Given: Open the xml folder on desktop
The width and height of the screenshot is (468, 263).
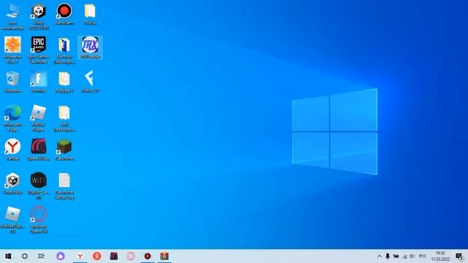Looking at the screenshot, I should pyautogui.click(x=64, y=118).
